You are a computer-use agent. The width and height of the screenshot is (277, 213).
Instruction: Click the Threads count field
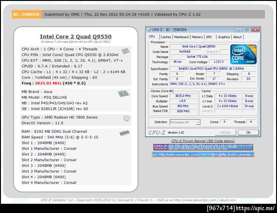(x=251, y=122)
